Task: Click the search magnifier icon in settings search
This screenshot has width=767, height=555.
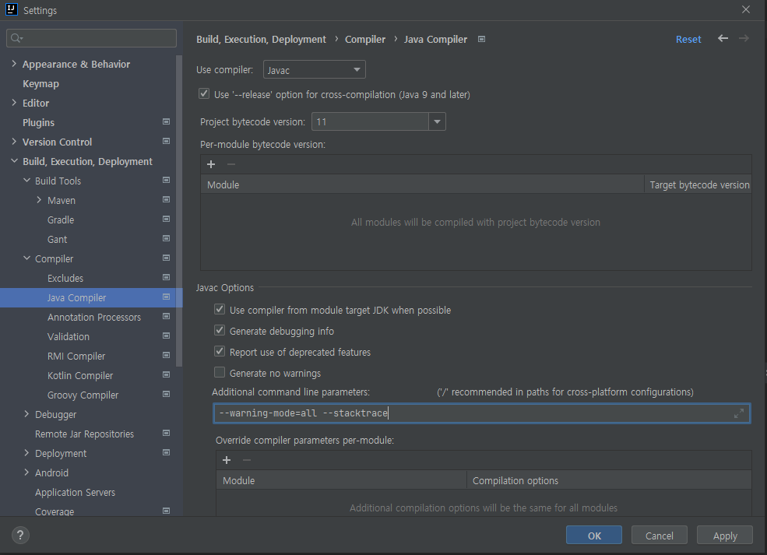Action: click(x=16, y=38)
